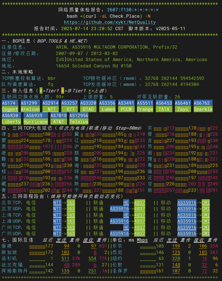Click the fq queue scheduler value
The width and height of the screenshot is (222, 281).
click(50, 84)
